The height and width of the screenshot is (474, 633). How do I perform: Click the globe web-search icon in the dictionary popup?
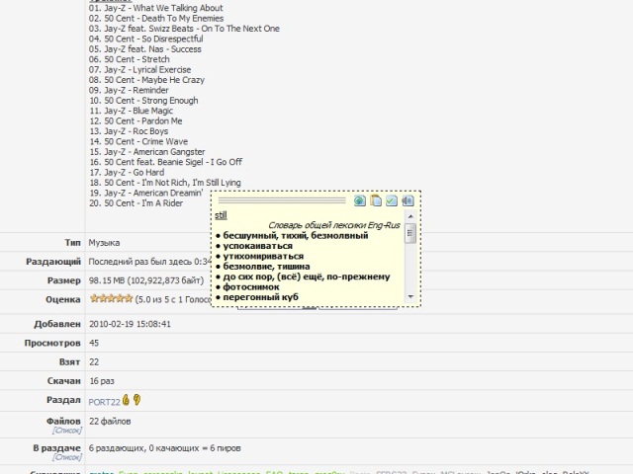point(360,200)
